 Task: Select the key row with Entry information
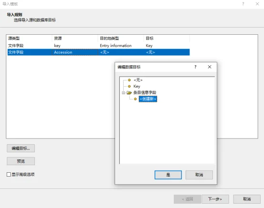(98, 46)
